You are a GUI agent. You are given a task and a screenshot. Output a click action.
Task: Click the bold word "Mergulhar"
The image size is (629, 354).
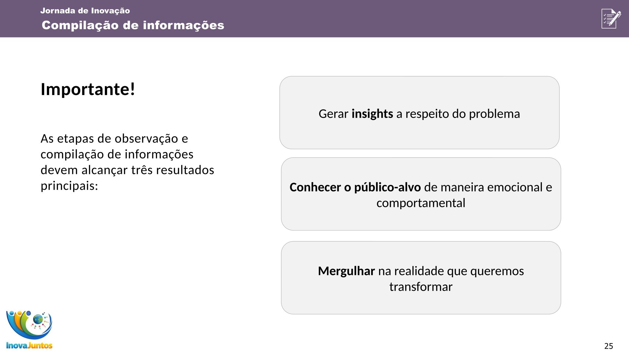(346, 271)
